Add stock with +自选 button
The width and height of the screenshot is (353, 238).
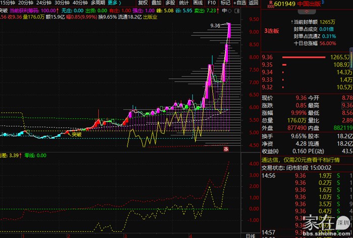(239, 3)
